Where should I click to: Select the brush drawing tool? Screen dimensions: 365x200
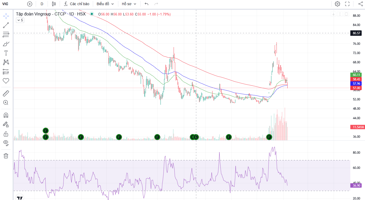(6, 44)
